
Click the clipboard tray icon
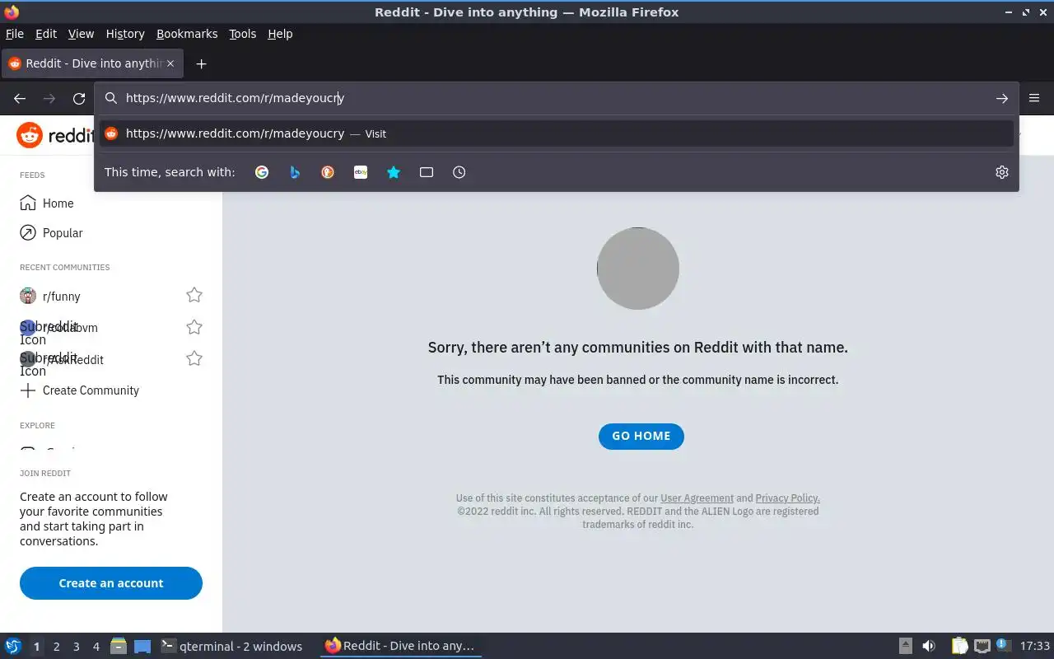(959, 647)
